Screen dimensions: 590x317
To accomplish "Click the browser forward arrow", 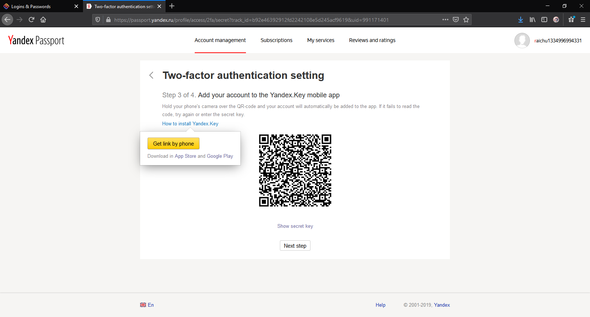I will [x=20, y=20].
